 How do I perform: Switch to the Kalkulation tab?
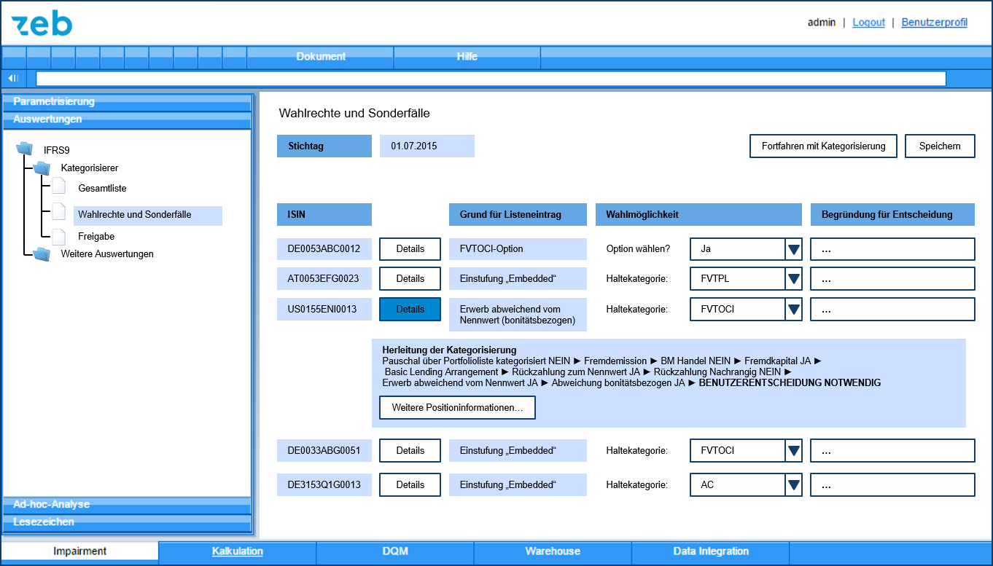pyautogui.click(x=237, y=551)
